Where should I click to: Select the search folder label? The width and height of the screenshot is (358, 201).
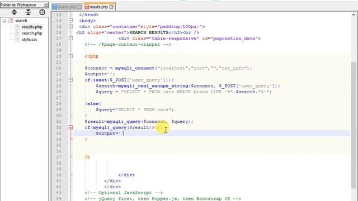pos(21,21)
